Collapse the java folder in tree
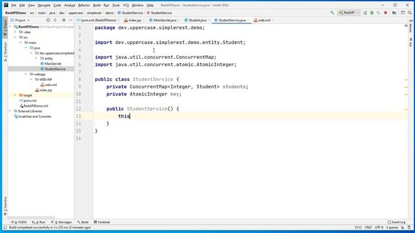415x233 pixels. [x=26, y=48]
